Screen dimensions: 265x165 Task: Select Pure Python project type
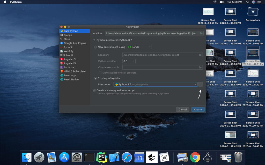pyautogui.click(x=74, y=31)
